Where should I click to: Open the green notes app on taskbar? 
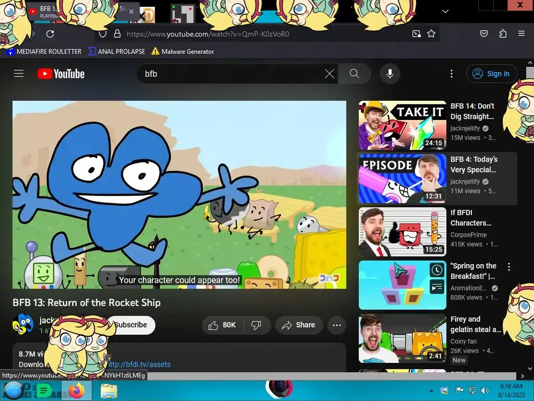tap(44, 391)
